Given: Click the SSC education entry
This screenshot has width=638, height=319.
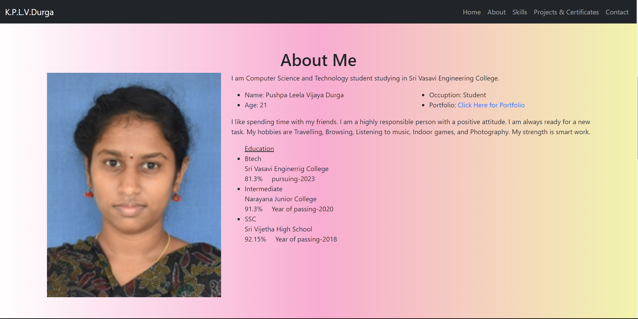Looking at the screenshot, I should [x=250, y=219].
